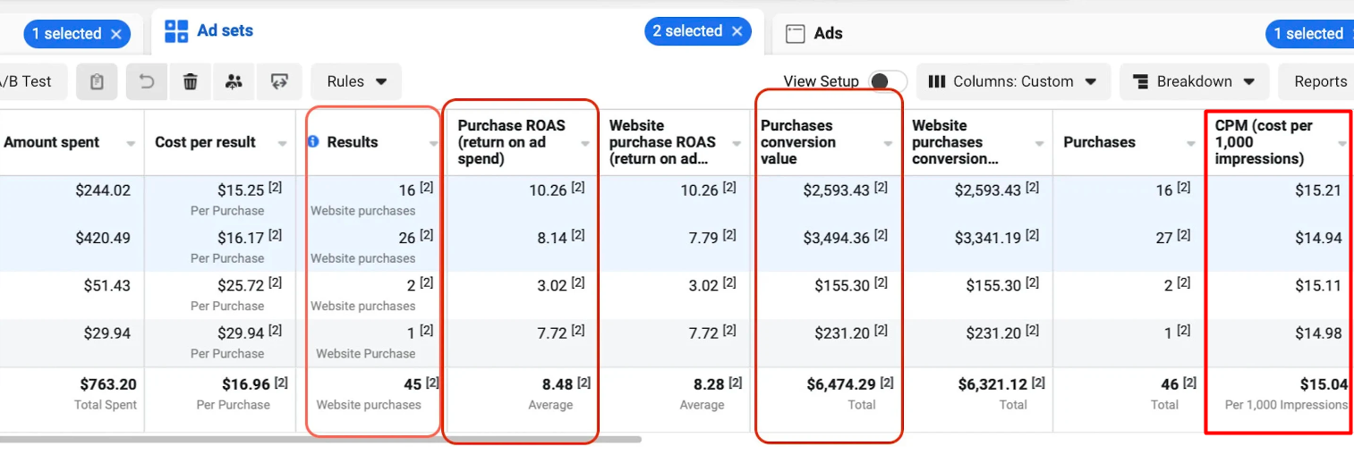Open the Columns: Custom dropdown
This screenshot has height=455, width=1354.
1013,81
